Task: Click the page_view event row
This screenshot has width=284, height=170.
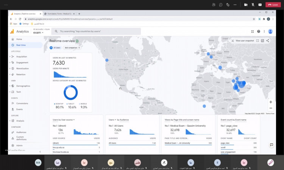Action: [x=239, y=143]
